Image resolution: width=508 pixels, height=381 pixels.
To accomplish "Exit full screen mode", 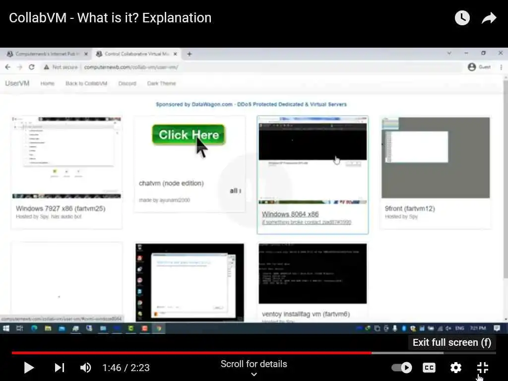I will pos(483,368).
